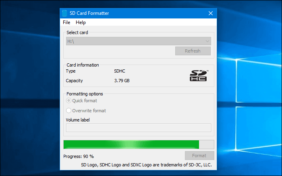Click the Formatting options group heading
The image size is (282, 176).
coord(84,94)
